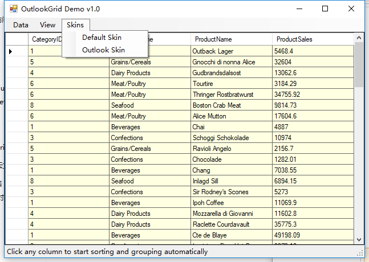Select the Schoggi Schokolade cell
This screenshot has width=369, height=262.
232,137
